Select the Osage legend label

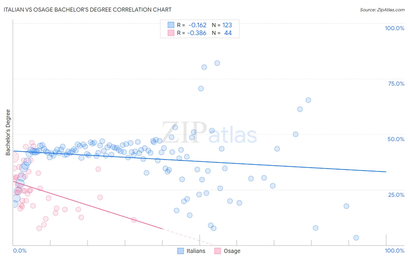coord(232,251)
